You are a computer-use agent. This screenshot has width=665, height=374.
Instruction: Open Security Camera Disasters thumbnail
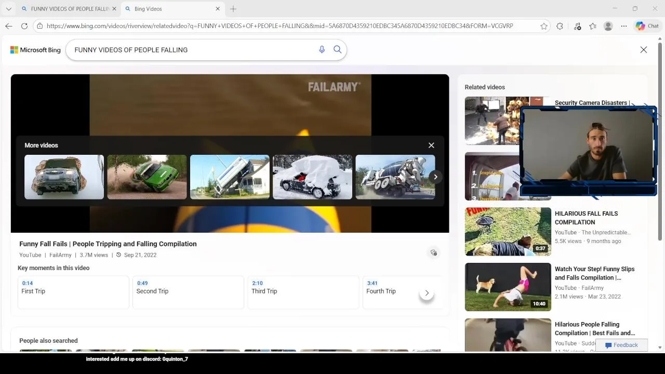tap(492, 121)
